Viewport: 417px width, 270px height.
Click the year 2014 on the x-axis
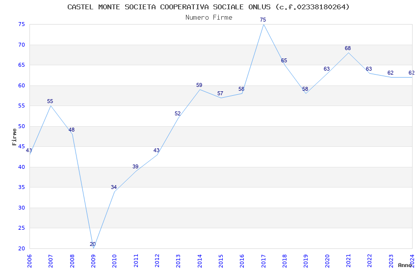click(x=200, y=261)
